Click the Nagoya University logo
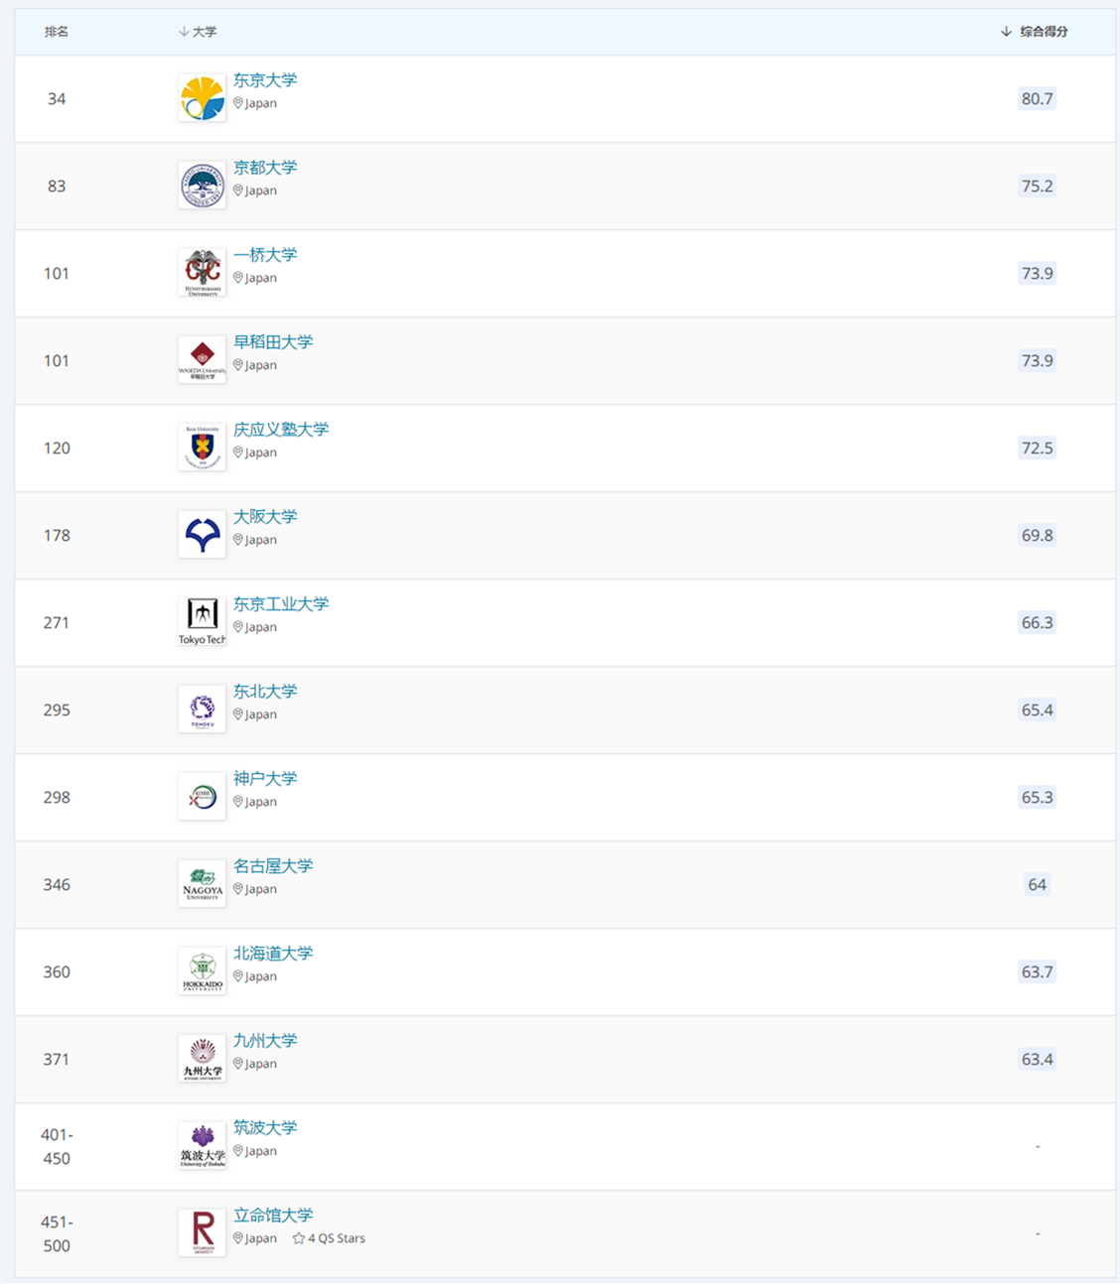 pos(203,884)
